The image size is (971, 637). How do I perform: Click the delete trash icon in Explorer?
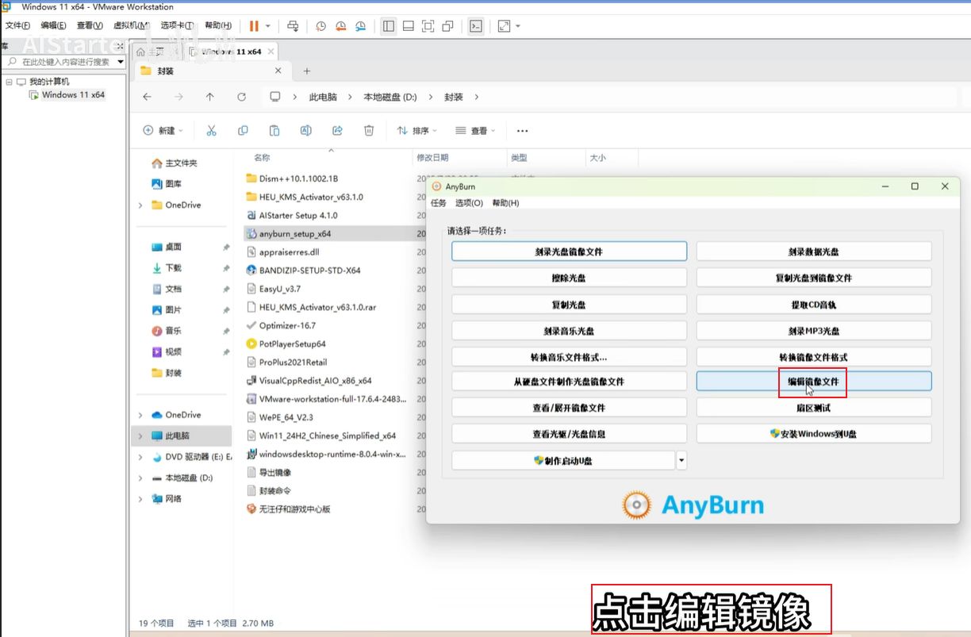[x=369, y=131]
